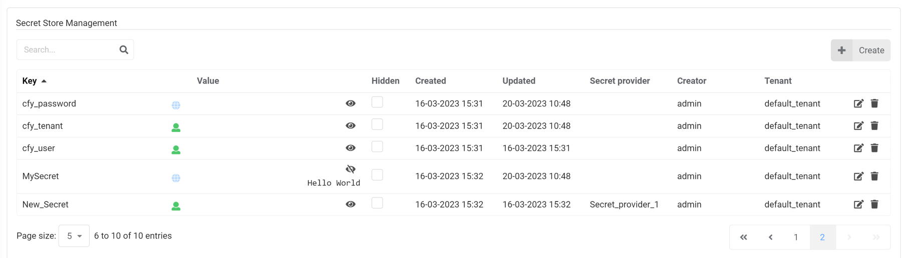The width and height of the screenshot is (907, 258).
Task: Show the cfy_password secret value
Action: [x=351, y=103]
